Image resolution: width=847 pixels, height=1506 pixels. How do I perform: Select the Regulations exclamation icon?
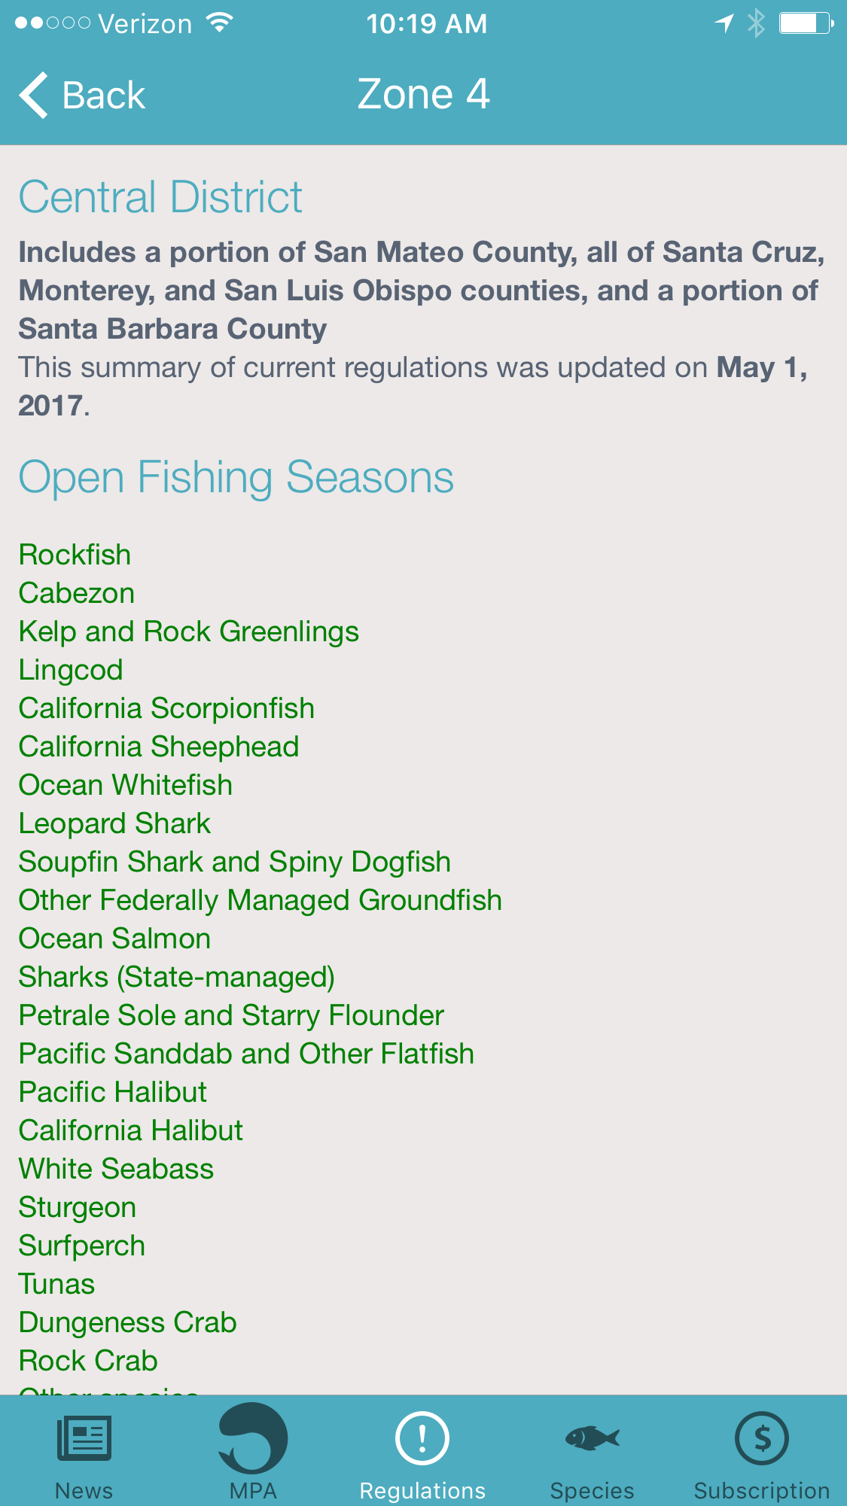click(x=422, y=1438)
